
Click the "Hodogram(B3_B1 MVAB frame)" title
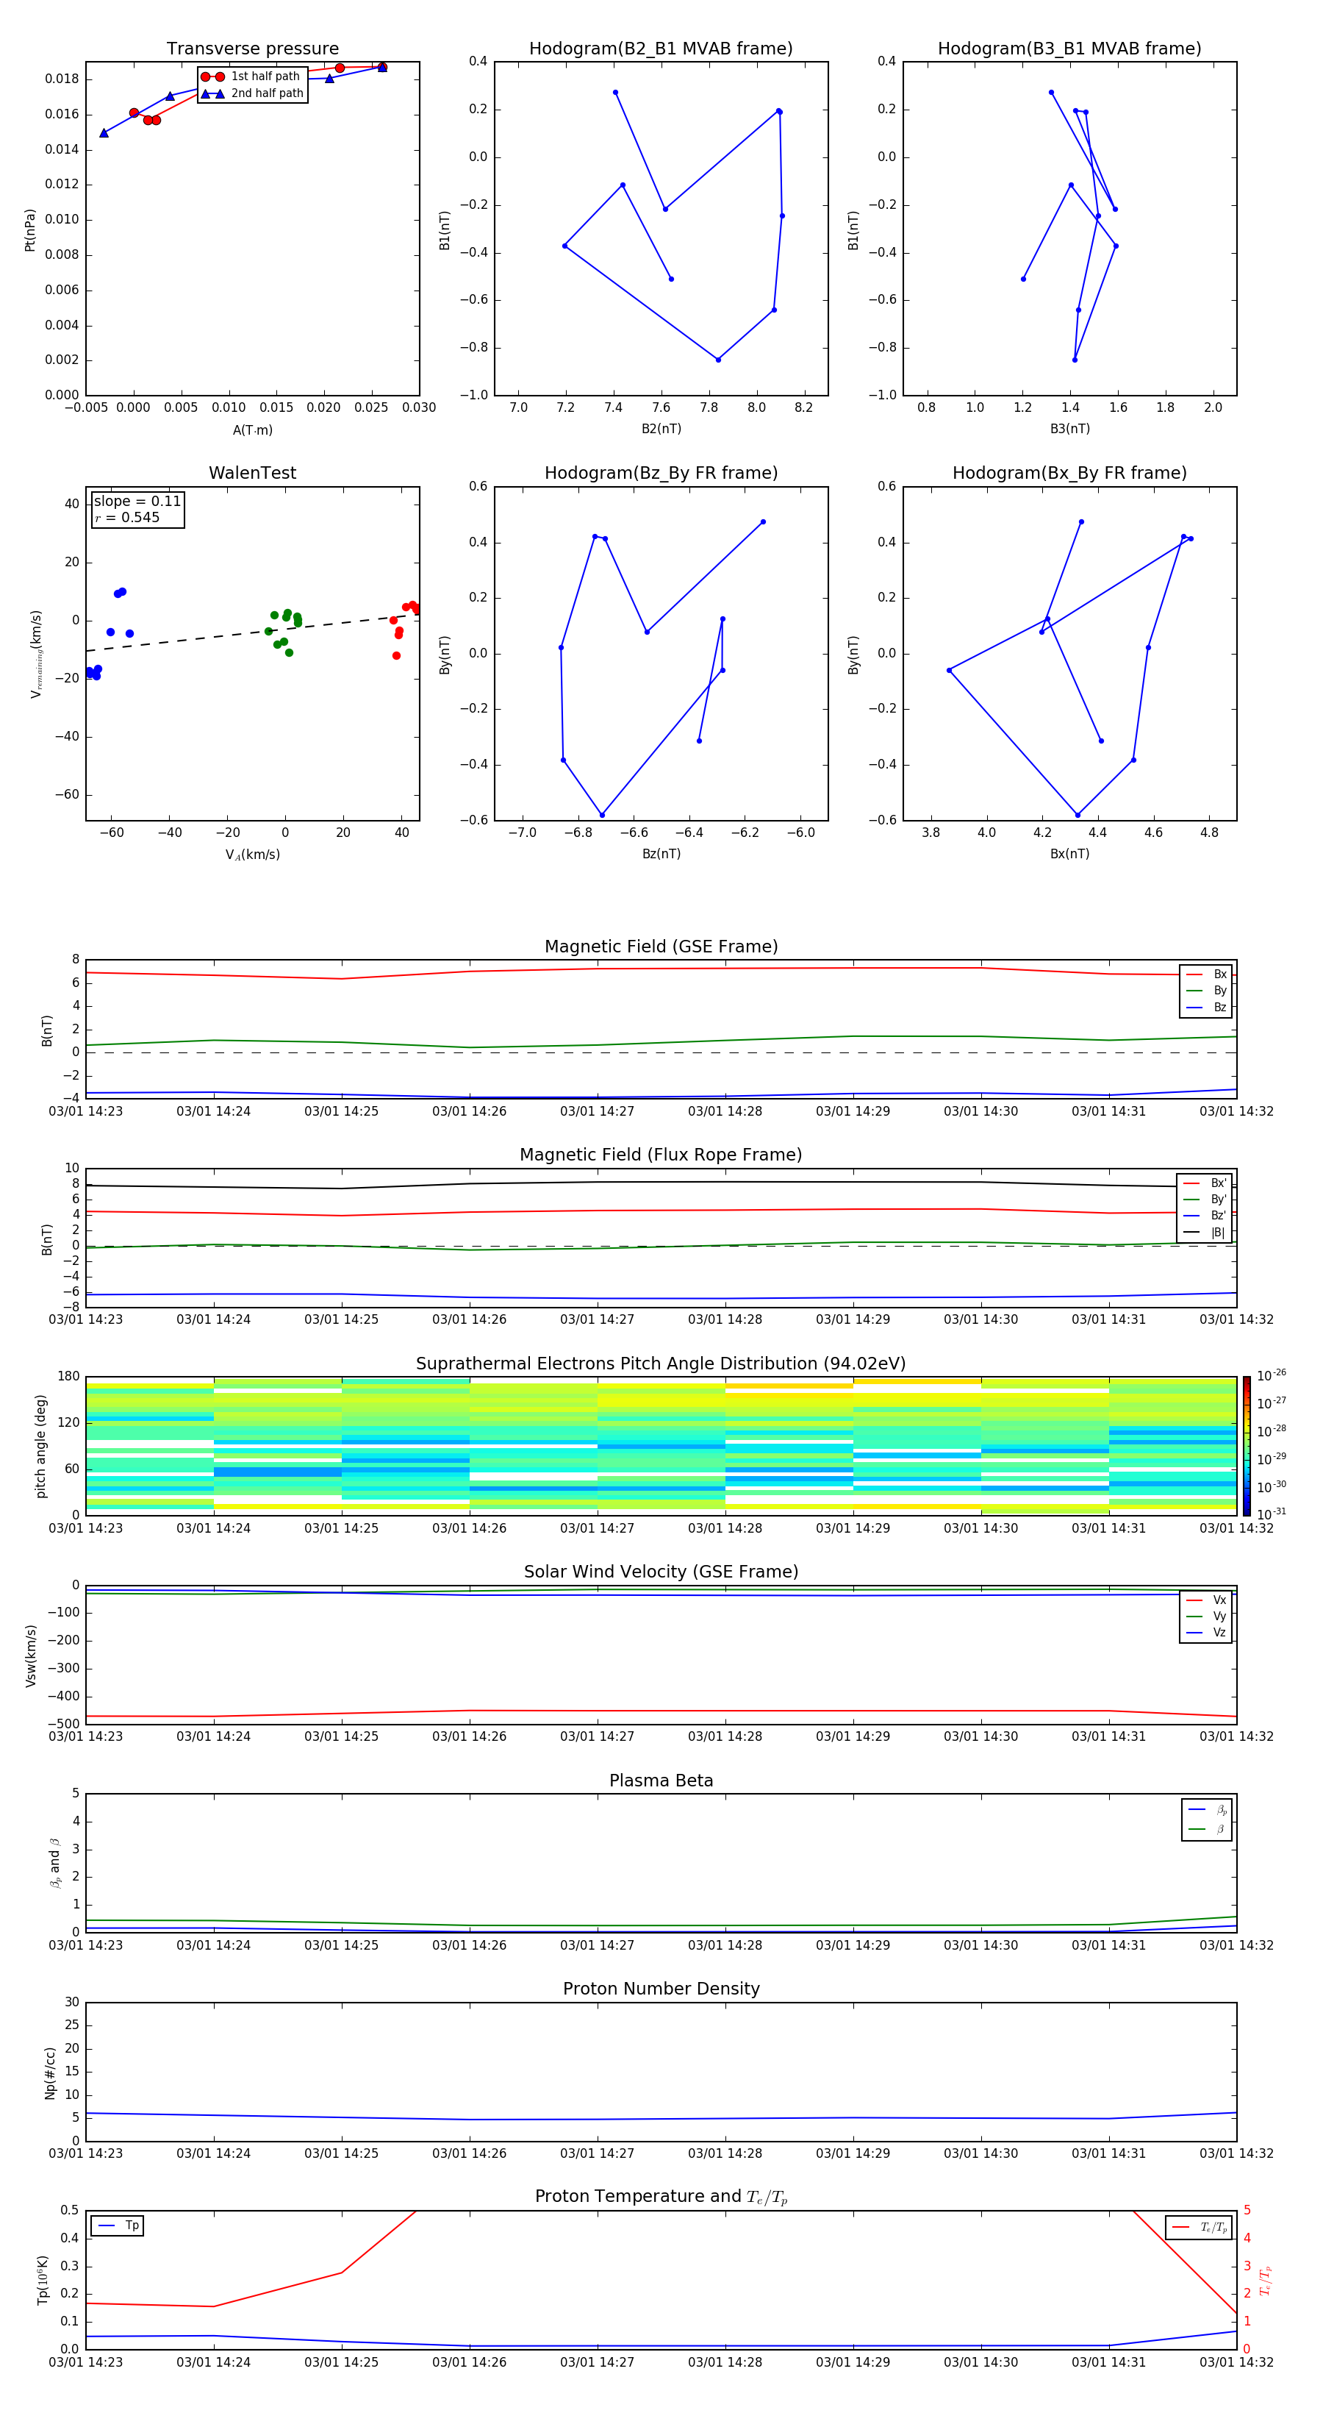coord(1069,49)
